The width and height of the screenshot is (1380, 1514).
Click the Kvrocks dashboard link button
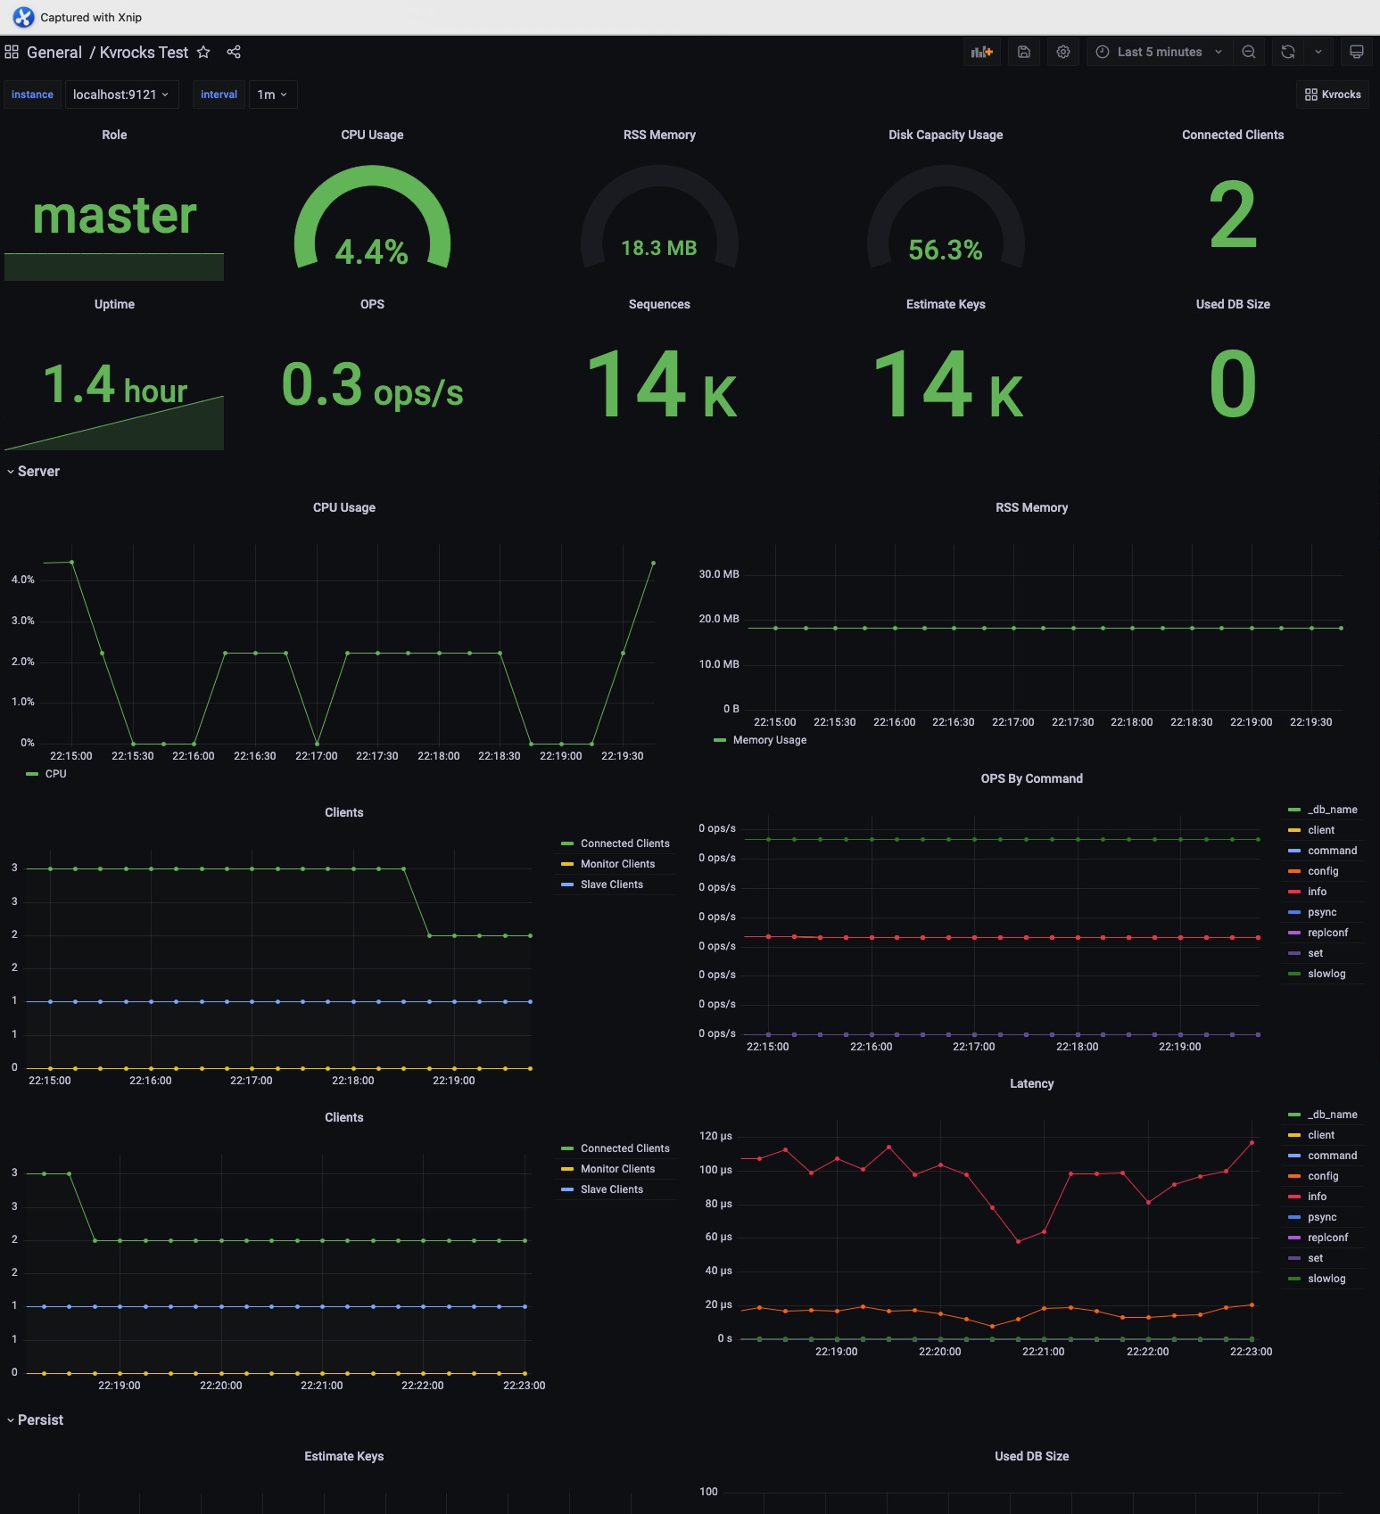[1333, 95]
